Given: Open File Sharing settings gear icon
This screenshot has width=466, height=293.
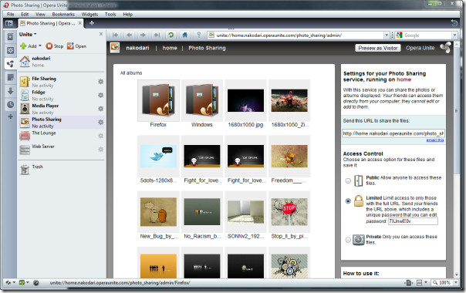Looking at the screenshot, I should 101,82.
